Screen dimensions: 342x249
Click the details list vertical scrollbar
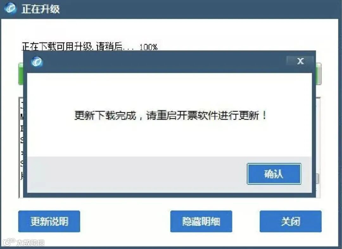click(318, 148)
